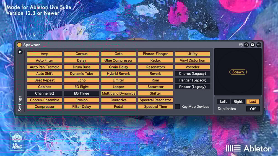
Task: Toggle the Delay device button
Action: coord(82,60)
